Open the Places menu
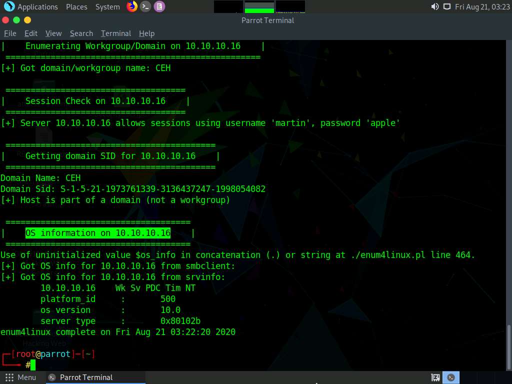512x384 pixels. click(76, 7)
